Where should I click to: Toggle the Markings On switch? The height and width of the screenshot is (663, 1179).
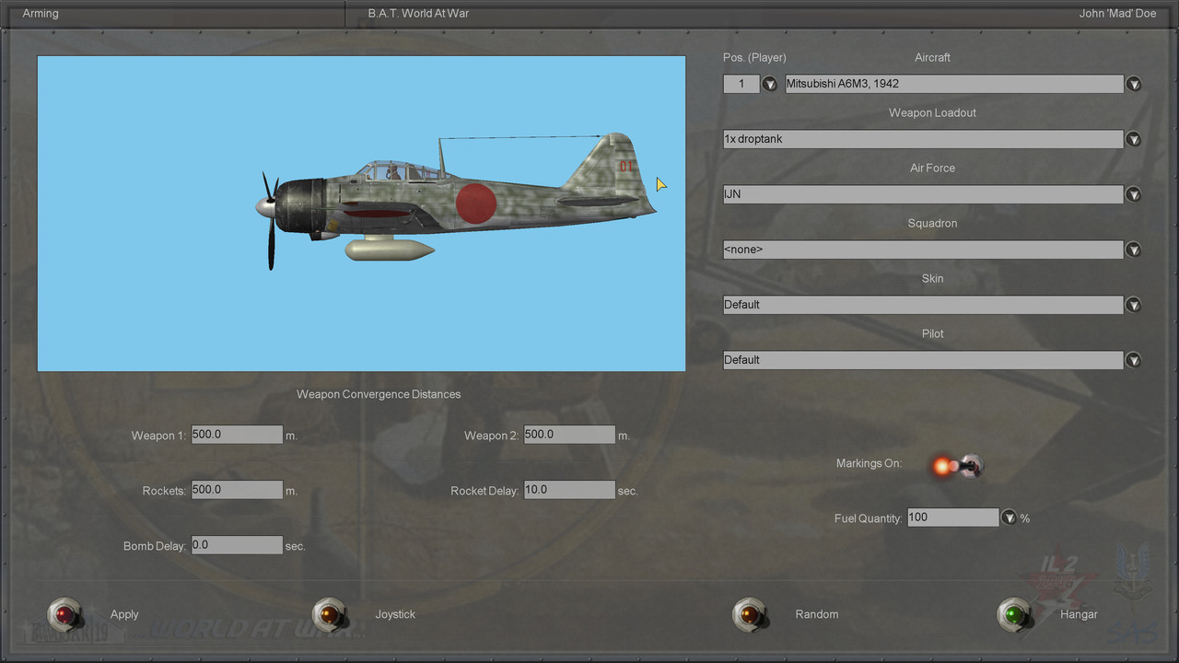(958, 466)
